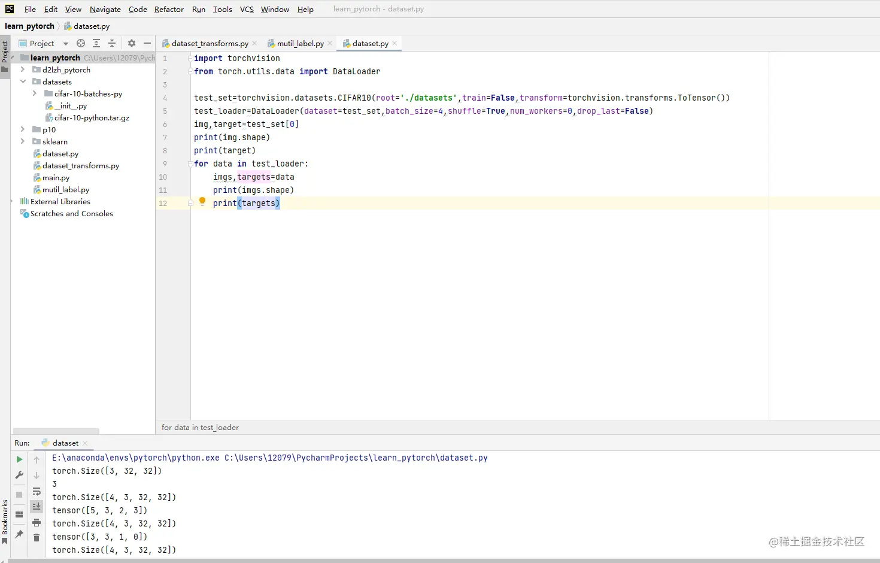Screen dimensions: 880x563
Task: Close the dataset run tab
Action: pyautogui.click(x=85, y=443)
